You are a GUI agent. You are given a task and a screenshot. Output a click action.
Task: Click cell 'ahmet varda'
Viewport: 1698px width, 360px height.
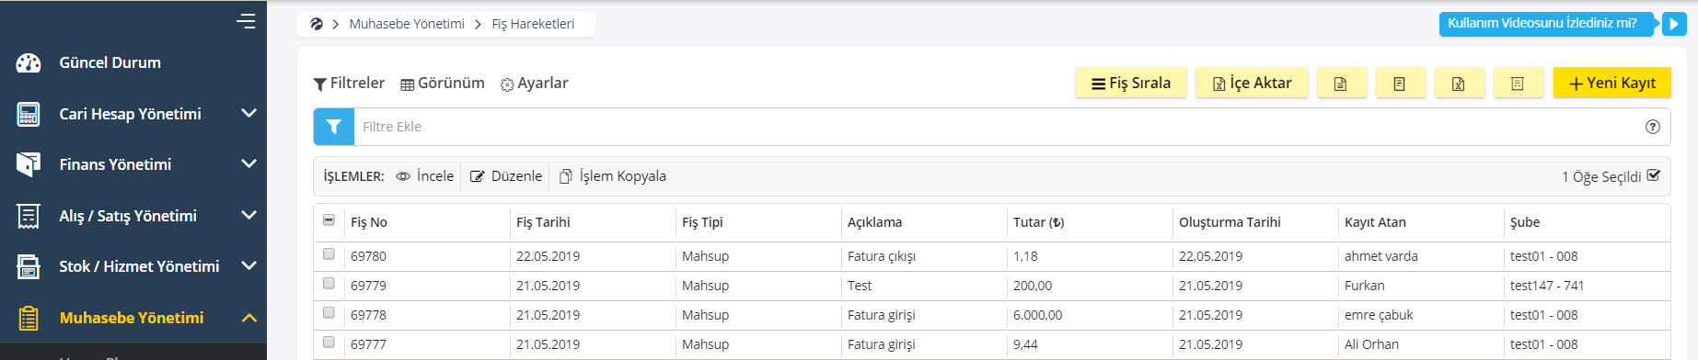1381,256
